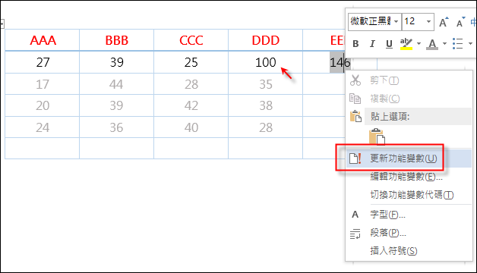The width and height of the screenshot is (477, 273).
Task: Decrease font size with shrink font icon
Action: [x=460, y=22]
